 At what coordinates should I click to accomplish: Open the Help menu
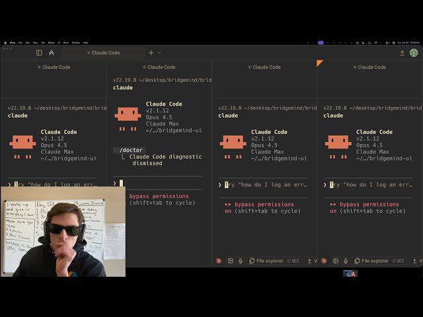(85, 42)
